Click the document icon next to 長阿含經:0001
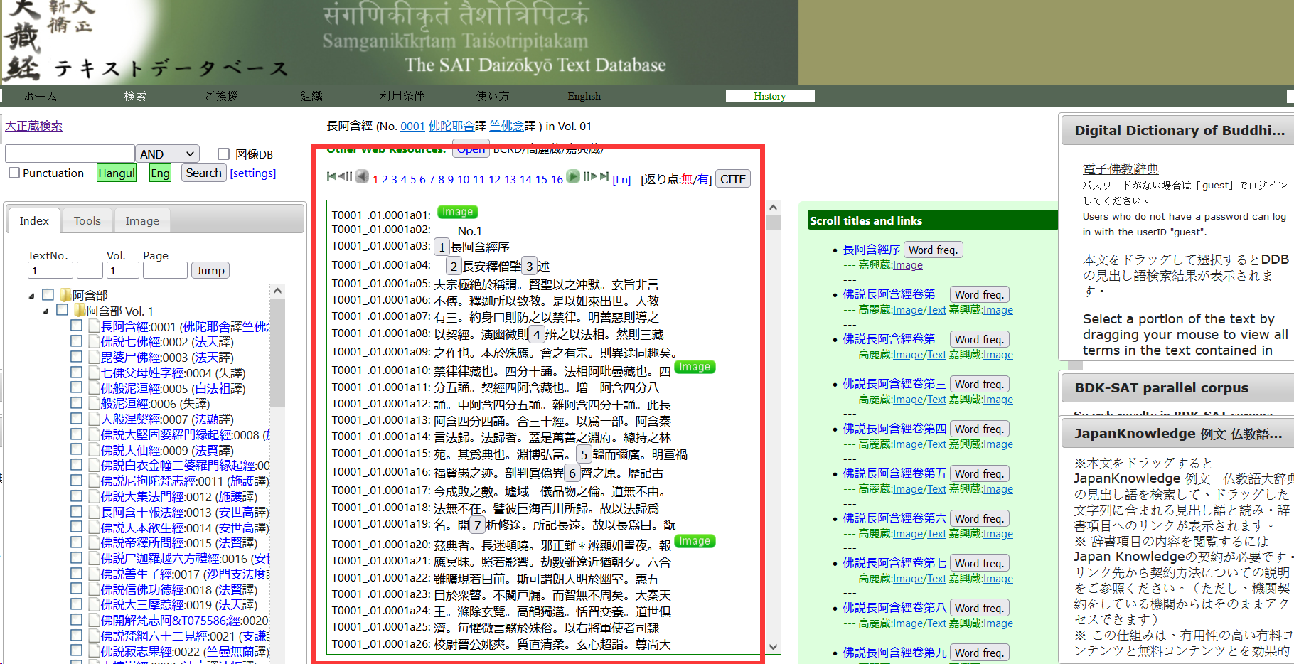 coord(95,326)
